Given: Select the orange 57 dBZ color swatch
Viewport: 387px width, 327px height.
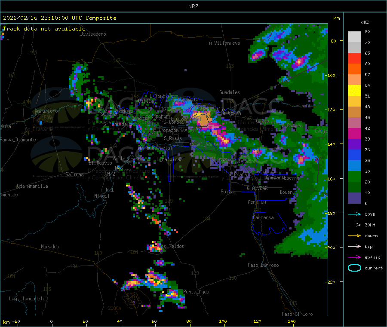Looking at the screenshot, I should point(354,69).
